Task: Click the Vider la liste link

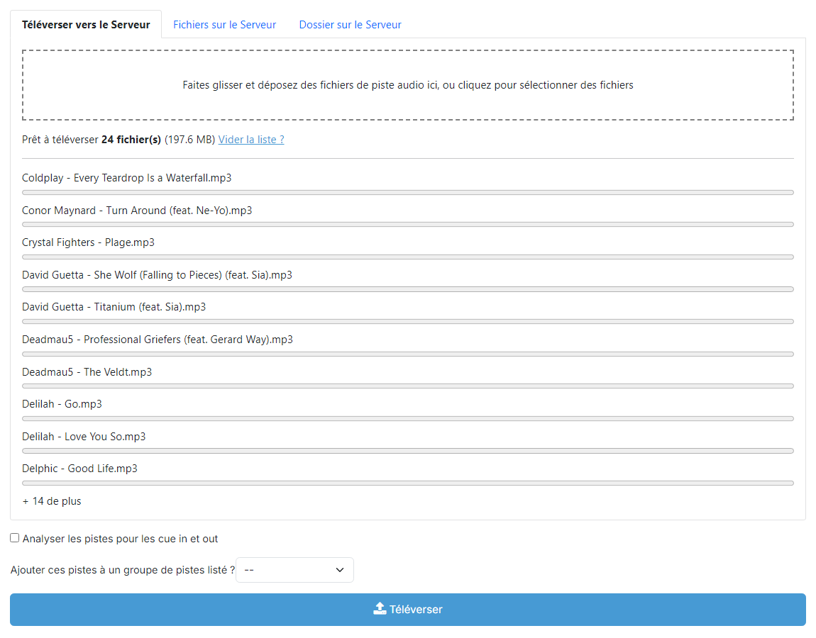Action: point(251,140)
